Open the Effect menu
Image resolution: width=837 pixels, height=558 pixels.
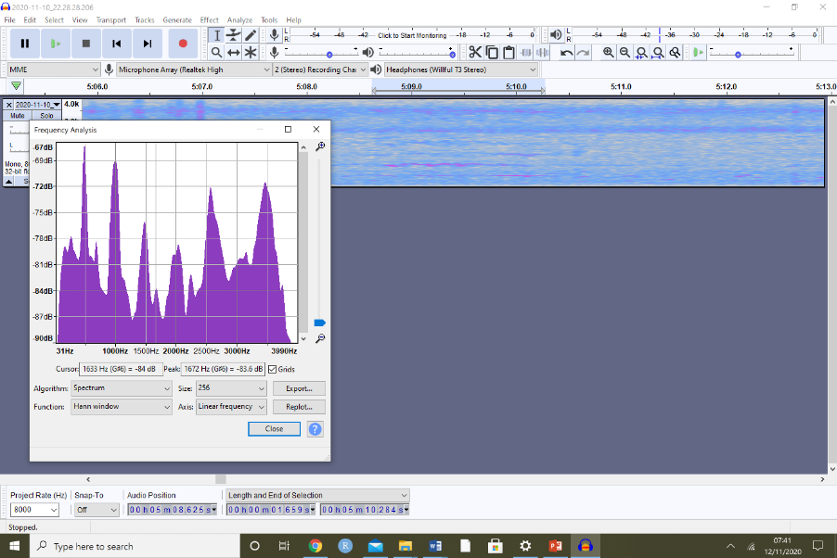(210, 19)
